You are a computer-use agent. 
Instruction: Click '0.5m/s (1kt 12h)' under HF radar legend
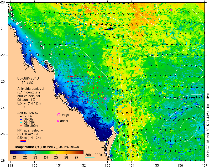(29, 138)
